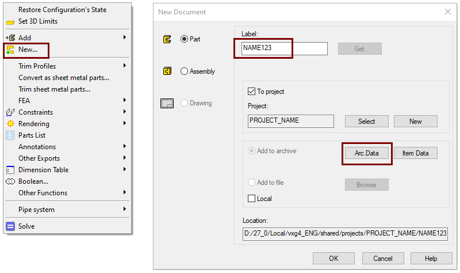Select the Part radio button
The width and height of the screenshot is (460, 273).
[x=184, y=39]
